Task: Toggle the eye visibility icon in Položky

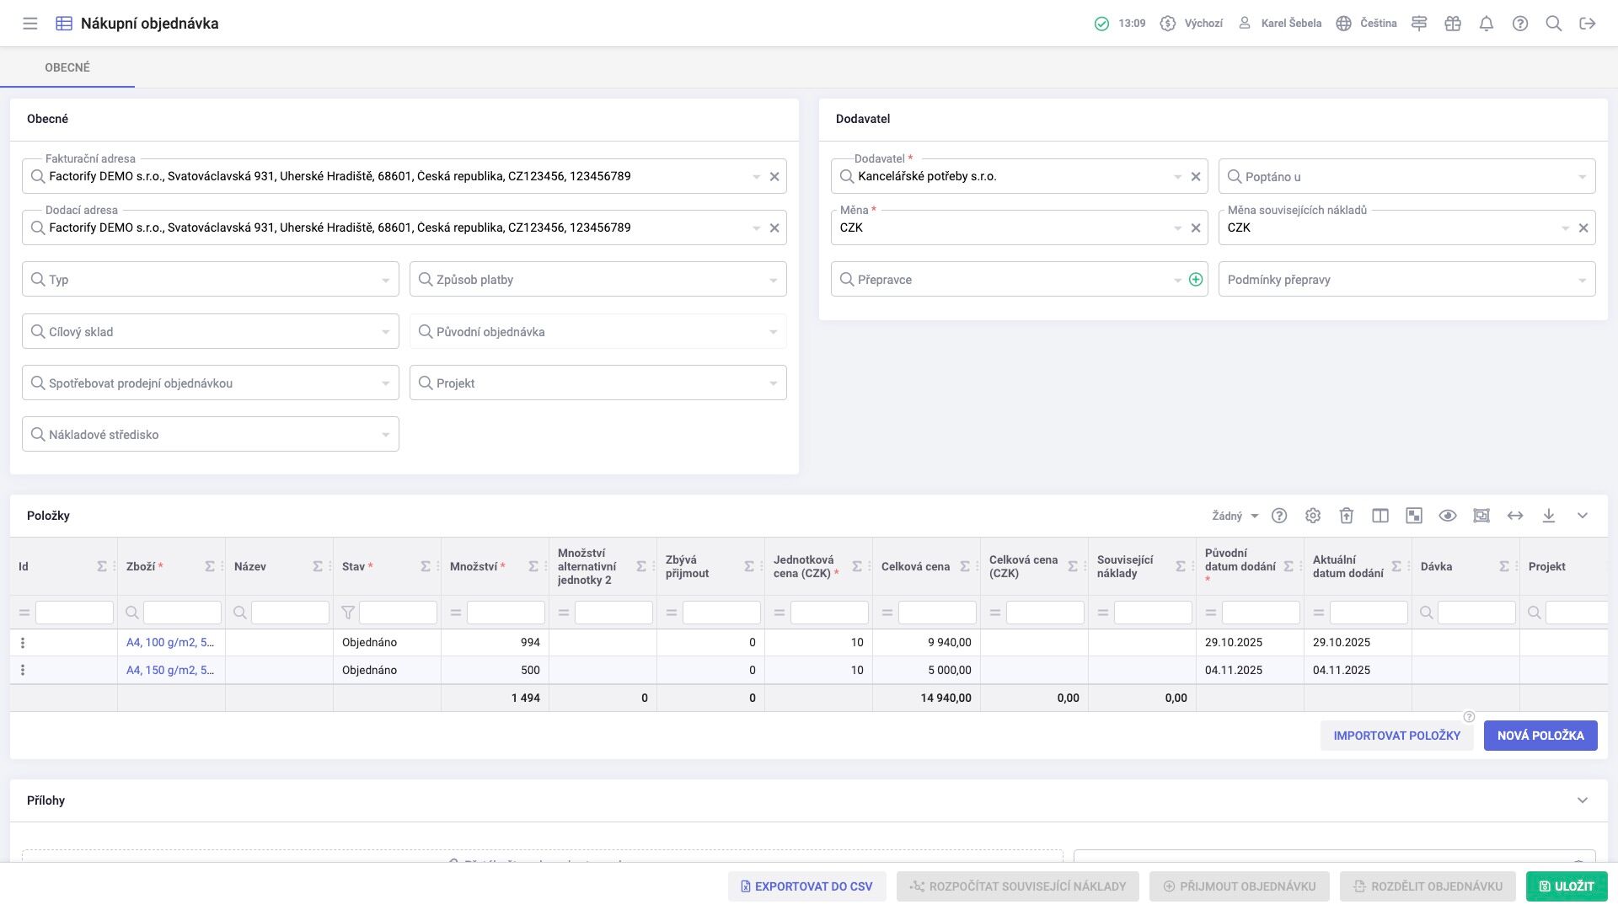Action: point(1447,516)
